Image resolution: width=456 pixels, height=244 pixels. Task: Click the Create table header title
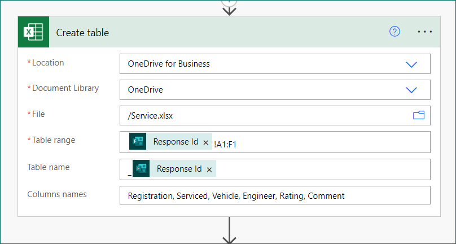tap(82, 32)
